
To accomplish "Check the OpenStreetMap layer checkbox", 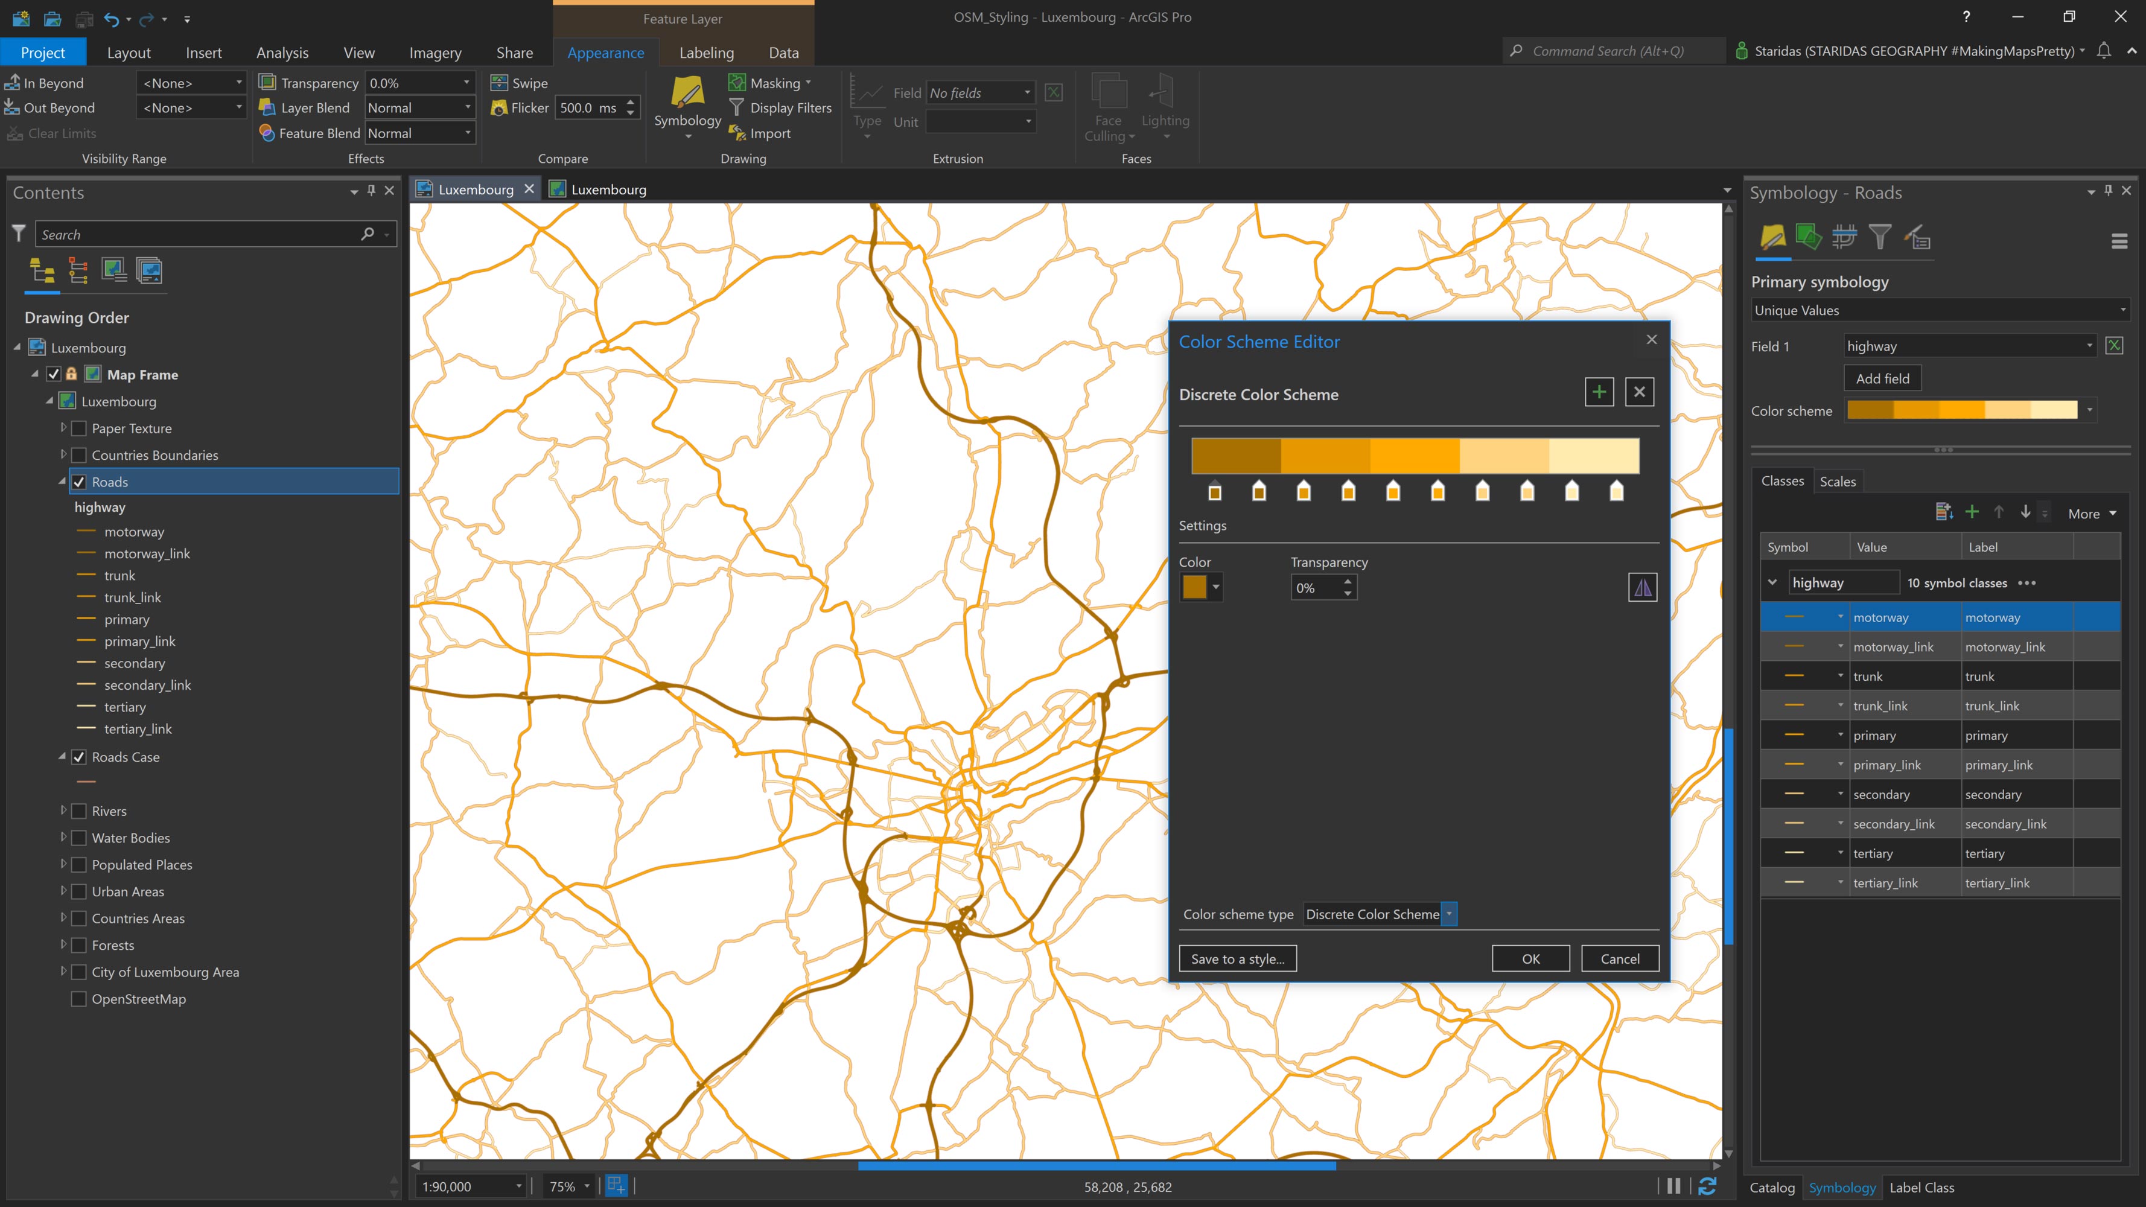I will pos(78,998).
